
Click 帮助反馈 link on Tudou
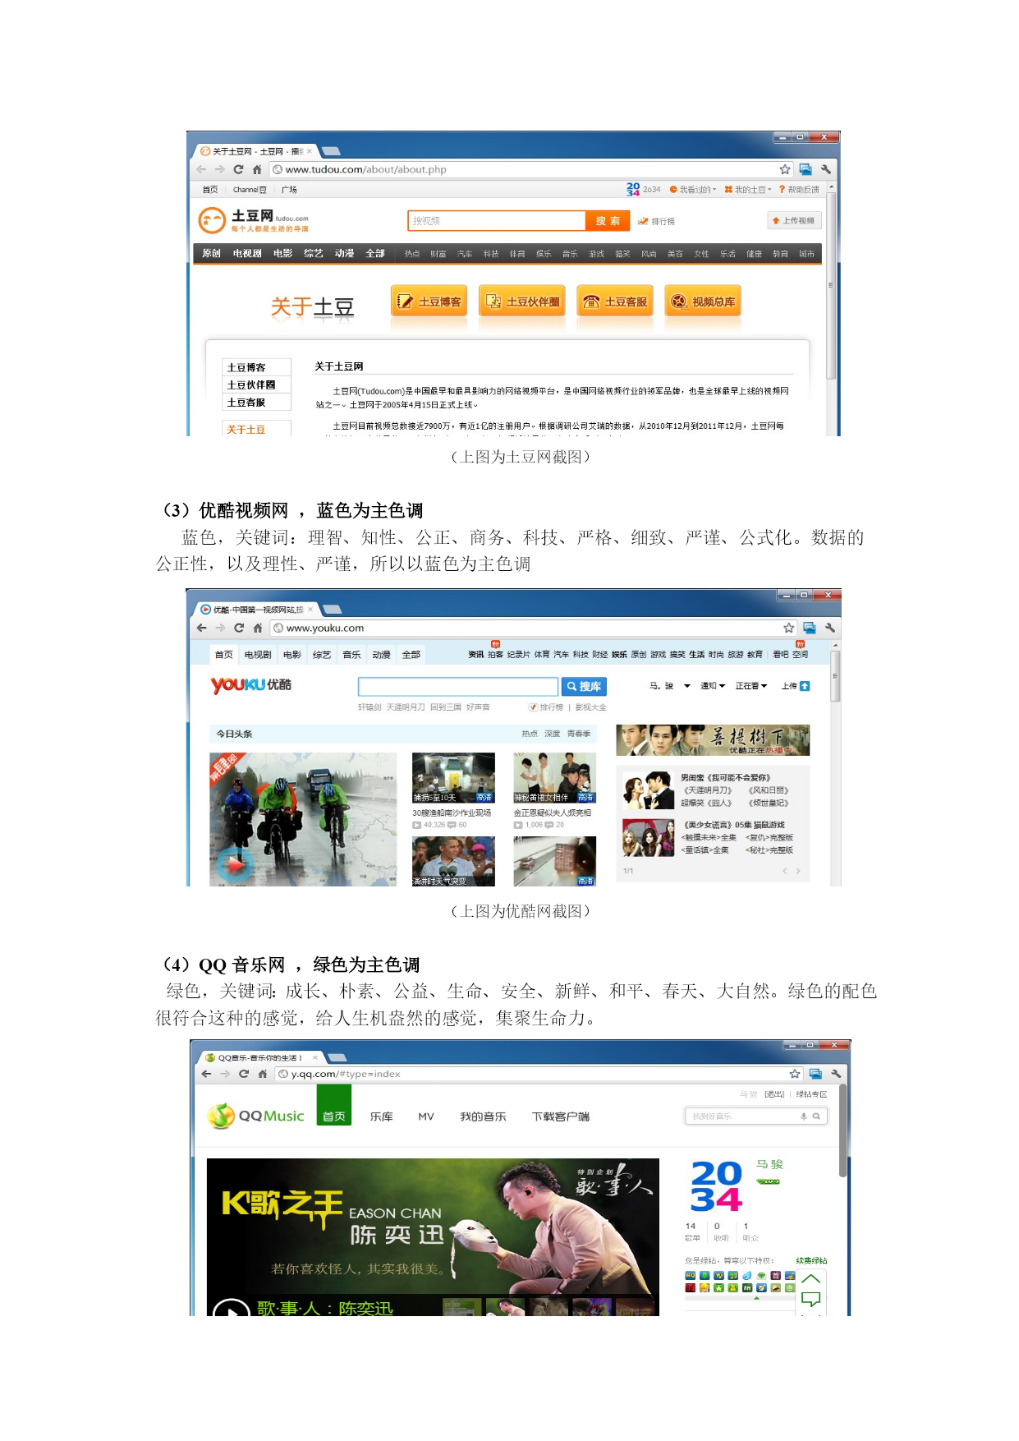799,190
